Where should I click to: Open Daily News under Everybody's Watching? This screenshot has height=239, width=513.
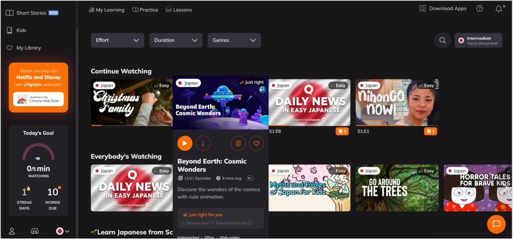click(132, 188)
